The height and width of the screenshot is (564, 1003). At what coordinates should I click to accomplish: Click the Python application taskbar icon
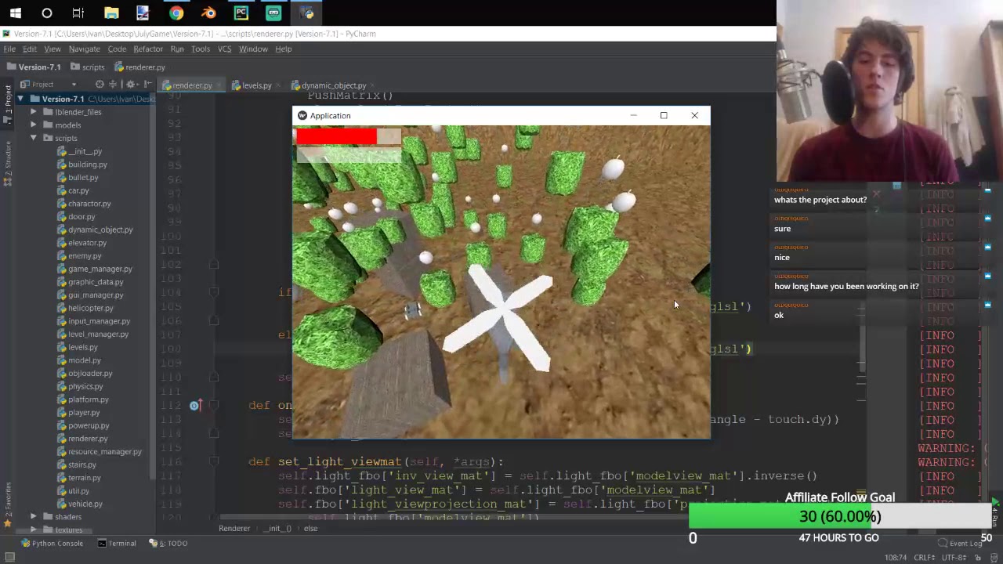(x=306, y=13)
